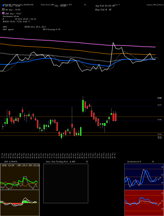Click the pink 200-day moving average line
The image size is (164, 216).
[77, 43]
